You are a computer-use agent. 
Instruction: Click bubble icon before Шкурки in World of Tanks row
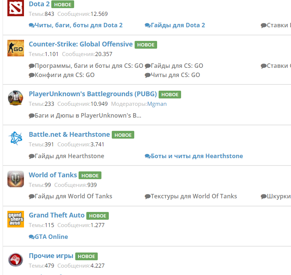pos(264,196)
